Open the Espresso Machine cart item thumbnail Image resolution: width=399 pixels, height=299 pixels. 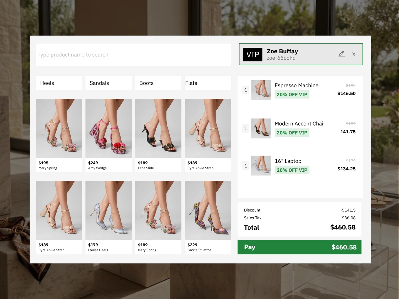click(x=261, y=90)
